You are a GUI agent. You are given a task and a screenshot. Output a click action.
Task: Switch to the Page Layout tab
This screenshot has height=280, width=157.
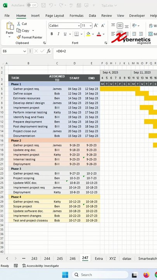pos(55,16)
